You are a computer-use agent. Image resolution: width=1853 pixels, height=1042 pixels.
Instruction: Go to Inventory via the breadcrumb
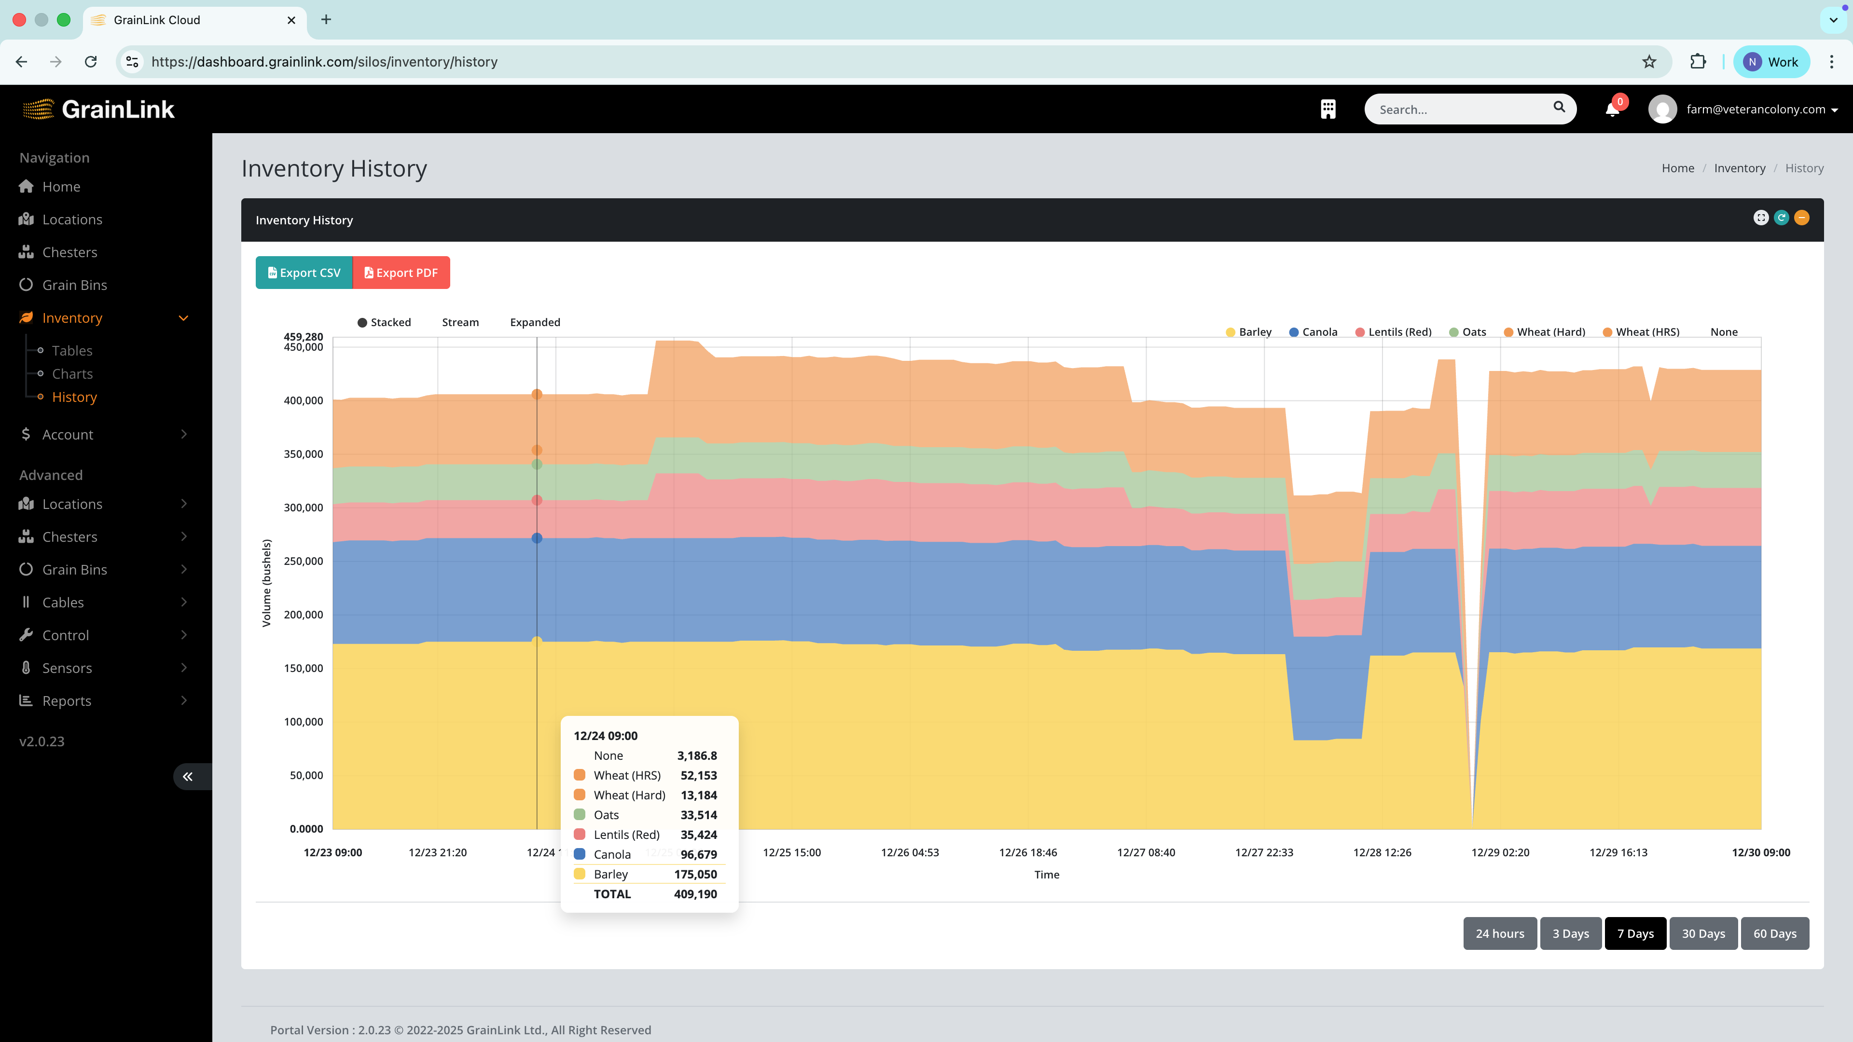pos(1739,167)
